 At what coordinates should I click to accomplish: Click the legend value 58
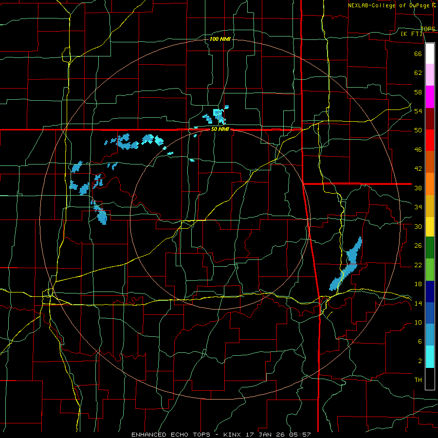coord(418,92)
